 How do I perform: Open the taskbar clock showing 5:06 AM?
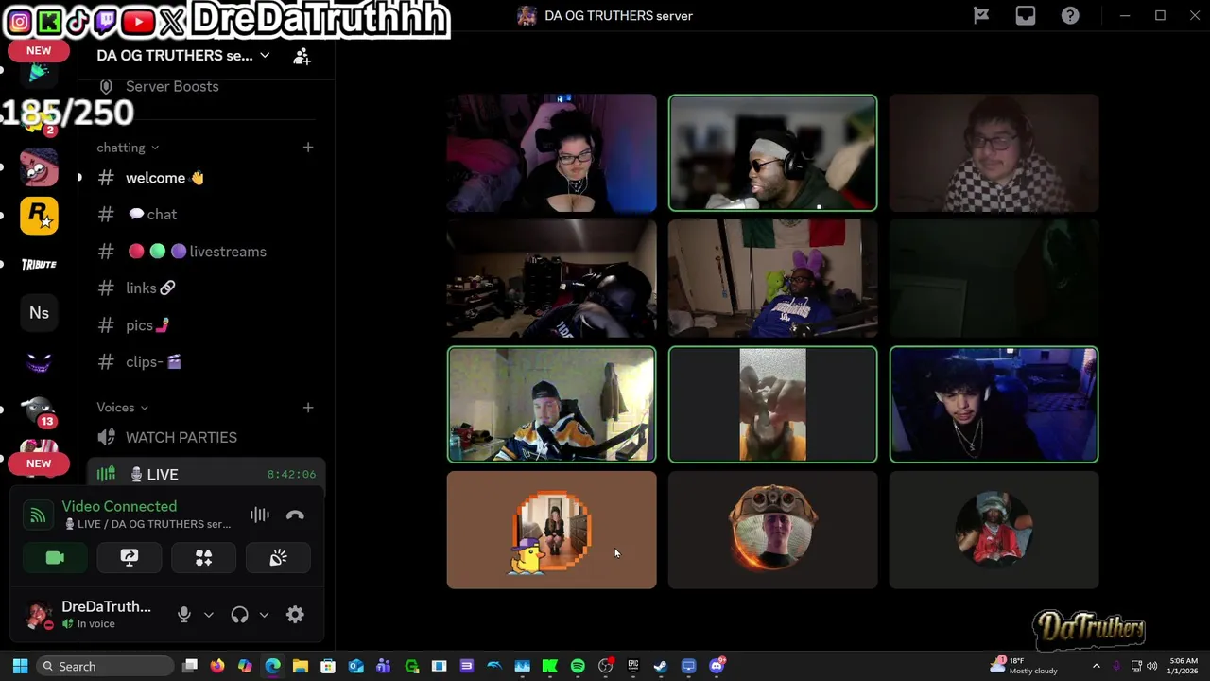[x=1183, y=666]
